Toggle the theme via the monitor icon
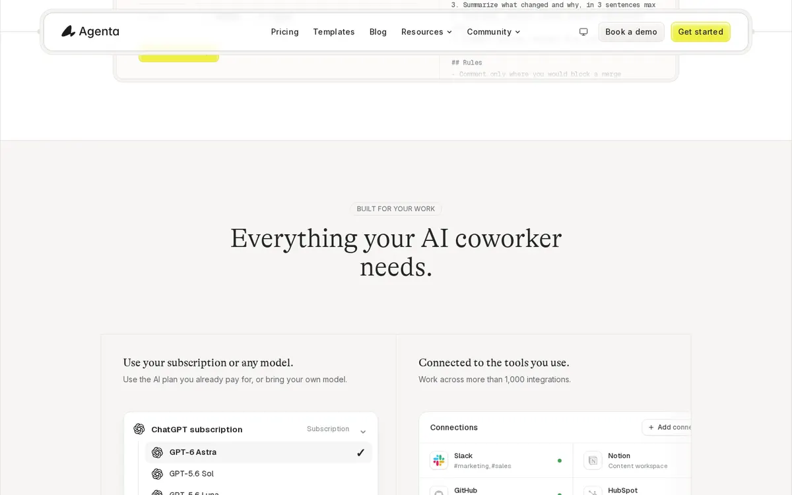This screenshot has height=495, width=792. pyautogui.click(x=583, y=32)
